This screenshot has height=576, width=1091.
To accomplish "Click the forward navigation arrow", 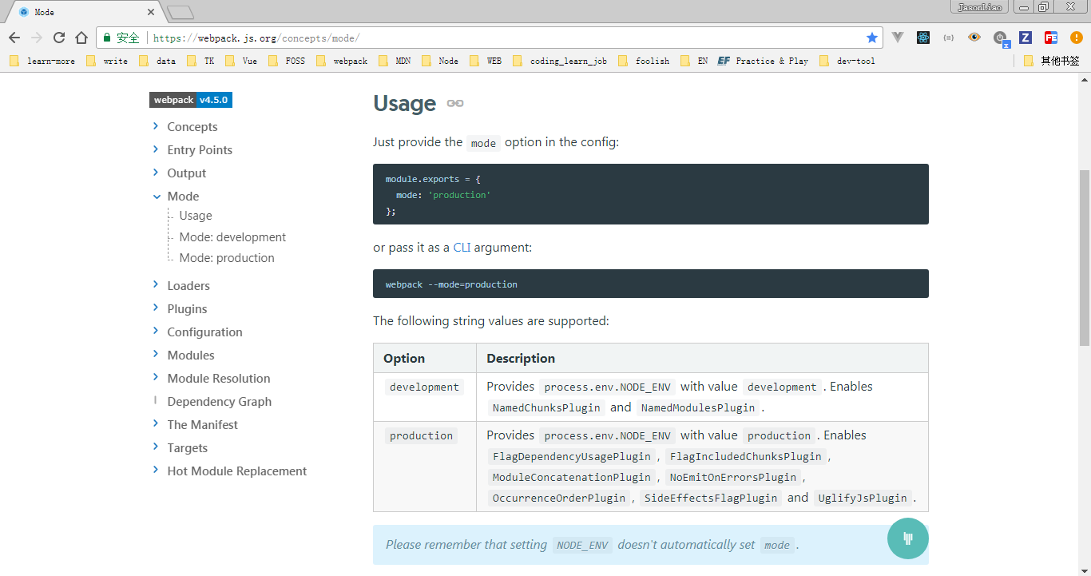I will pyautogui.click(x=37, y=38).
